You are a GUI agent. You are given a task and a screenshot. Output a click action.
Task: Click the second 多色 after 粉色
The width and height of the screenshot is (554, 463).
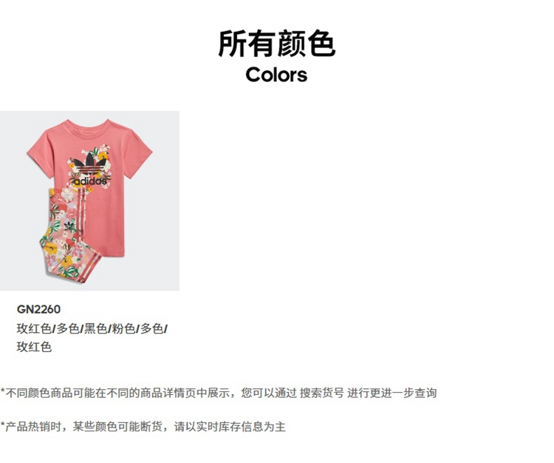click(x=151, y=328)
